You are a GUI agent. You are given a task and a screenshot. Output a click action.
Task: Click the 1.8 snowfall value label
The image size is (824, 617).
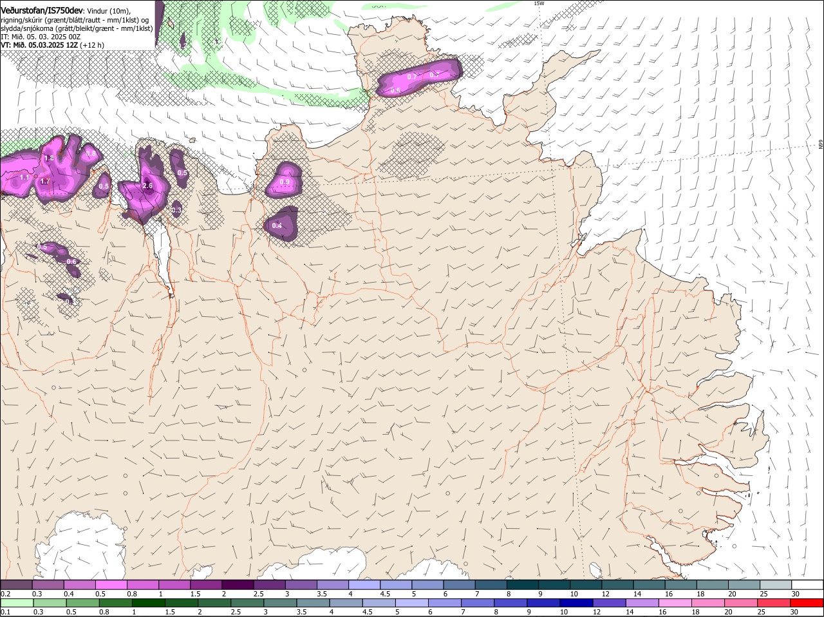[49, 158]
